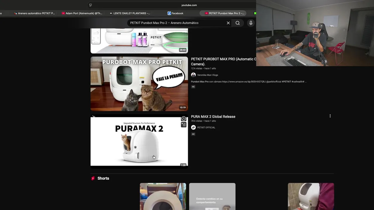Switch to the Adam Port (Keinemusik) tab
The height and width of the screenshot is (210, 374).
pyautogui.click(x=82, y=13)
